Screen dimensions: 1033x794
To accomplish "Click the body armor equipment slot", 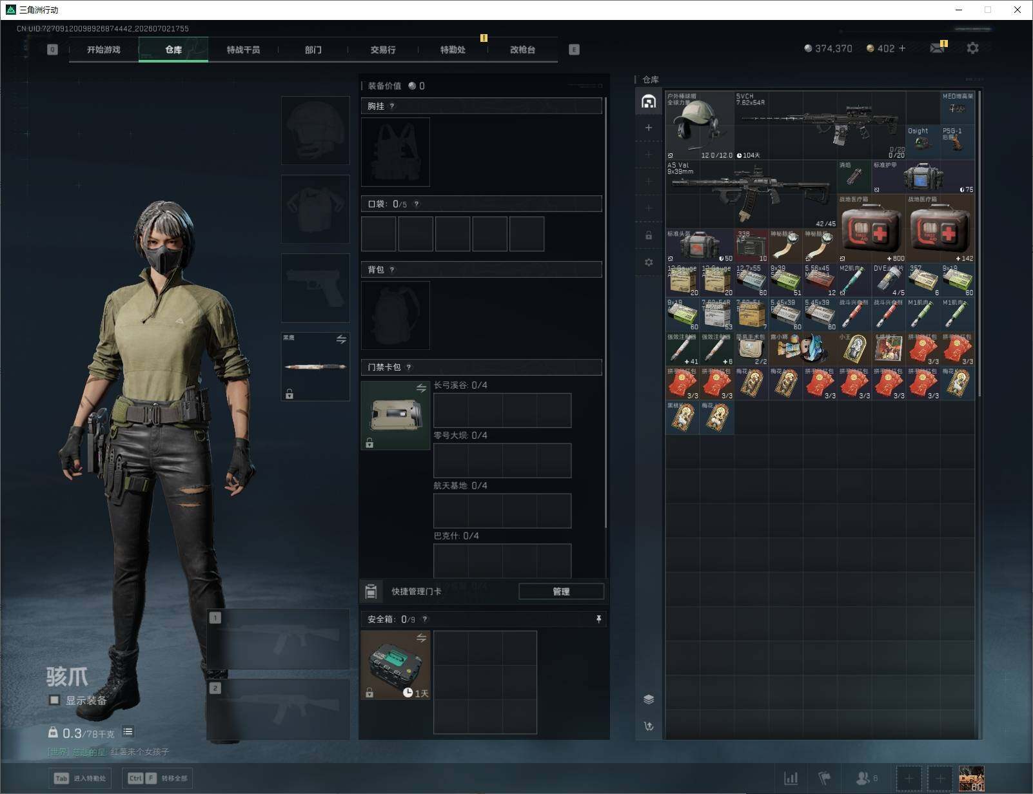I will (315, 209).
